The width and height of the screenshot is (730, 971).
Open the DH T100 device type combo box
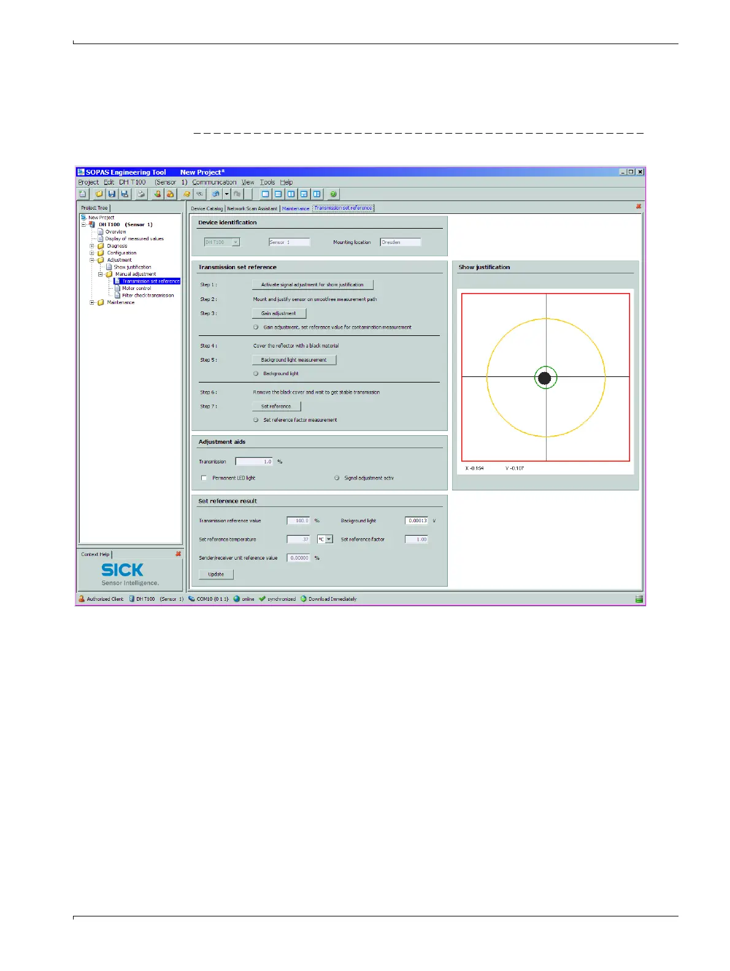[x=221, y=242]
